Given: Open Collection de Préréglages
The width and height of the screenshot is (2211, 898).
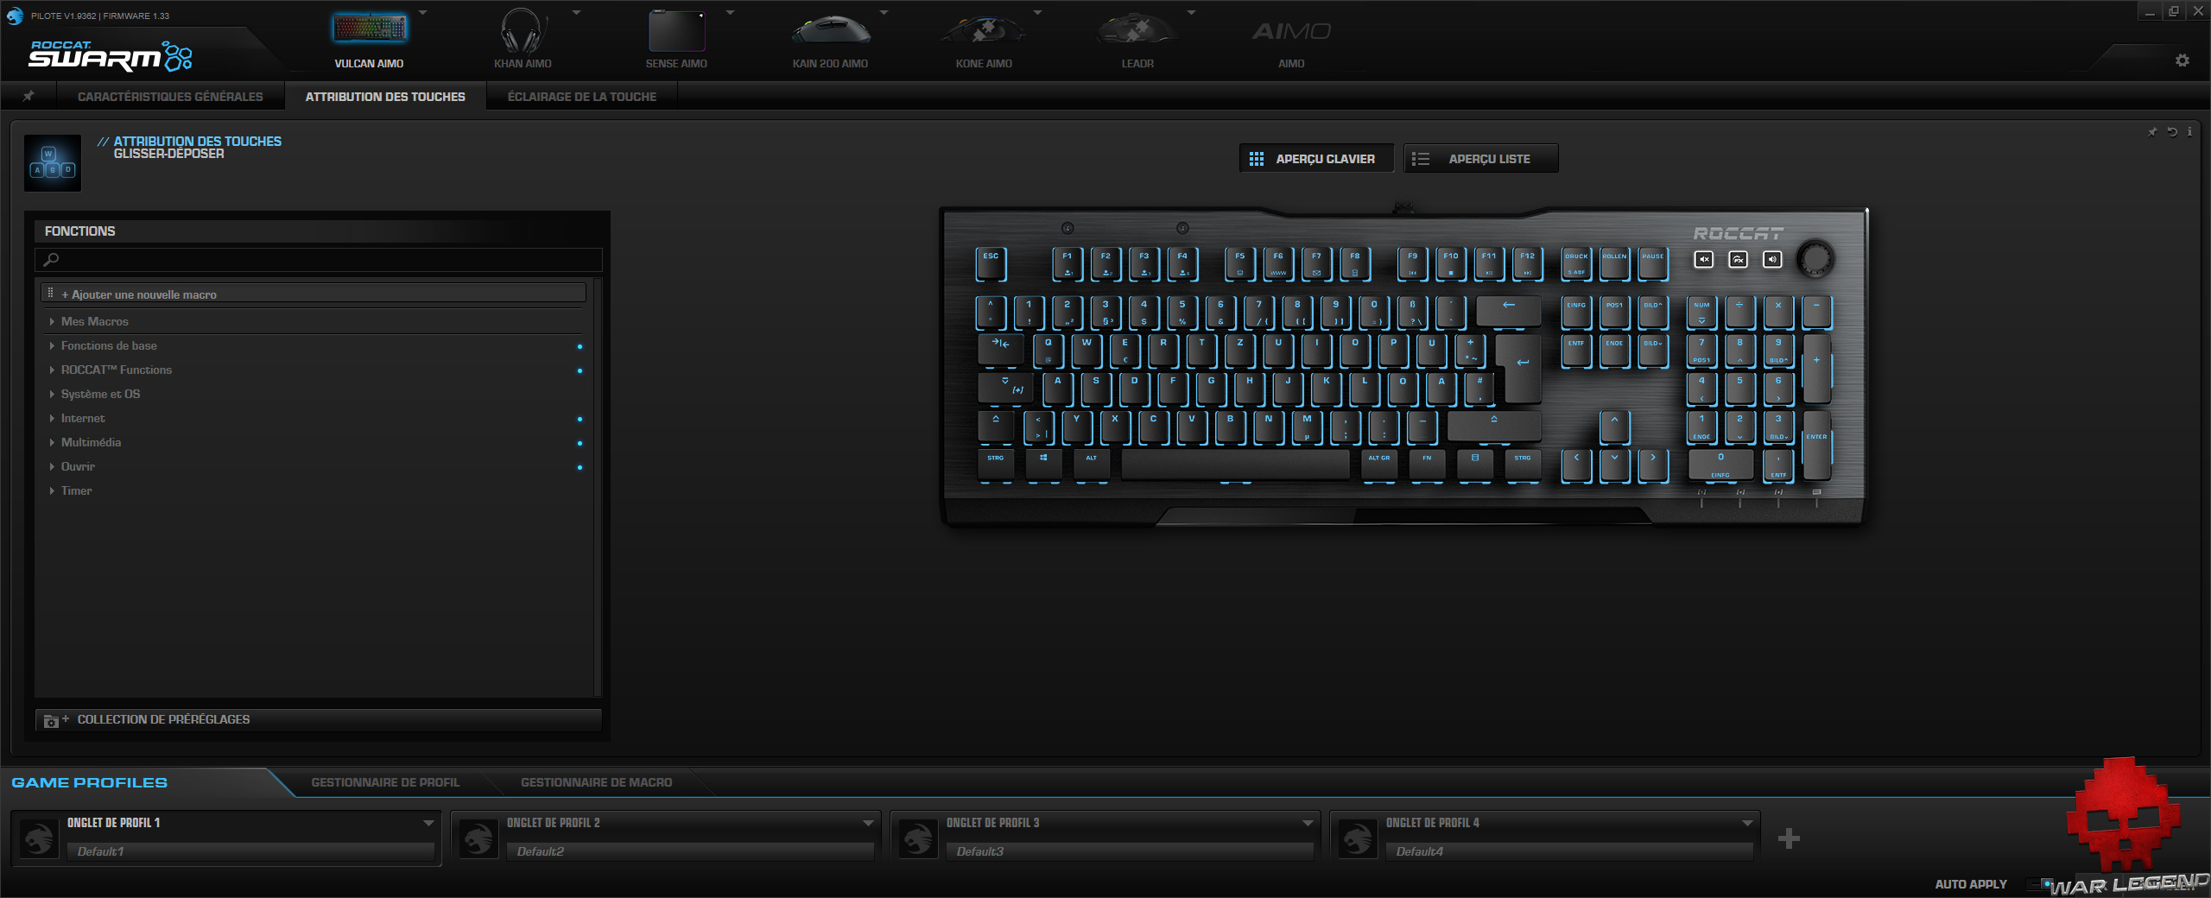Looking at the screenshot, I should coord(318,719).
